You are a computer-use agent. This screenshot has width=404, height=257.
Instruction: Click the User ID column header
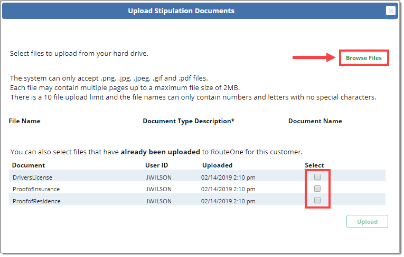[156, 165]
